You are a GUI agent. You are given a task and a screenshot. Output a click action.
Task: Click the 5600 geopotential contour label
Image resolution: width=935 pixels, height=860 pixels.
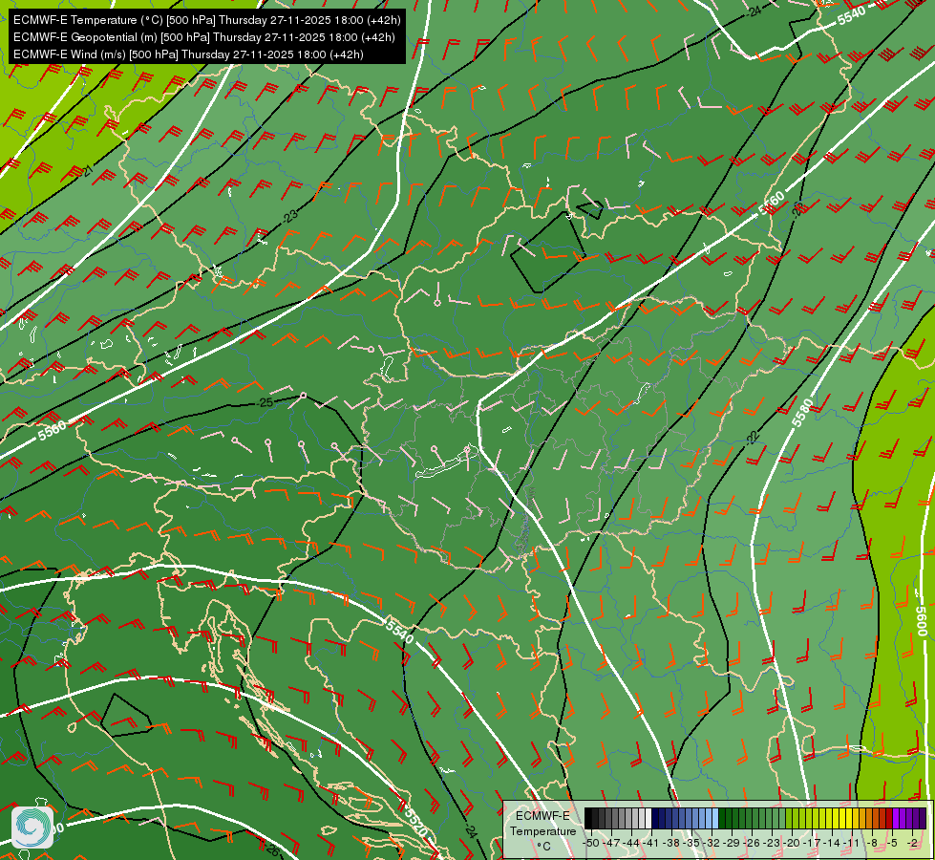click(922, 621)
